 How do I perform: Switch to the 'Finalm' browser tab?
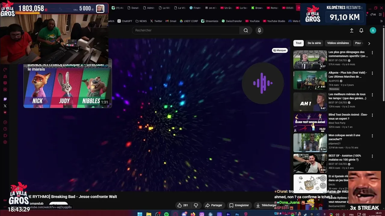pyautogui.click(x=196, y=8)
